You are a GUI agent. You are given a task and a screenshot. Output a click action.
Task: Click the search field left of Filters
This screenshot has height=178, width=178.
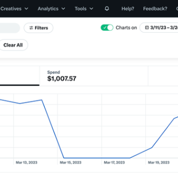pos(10,28)
